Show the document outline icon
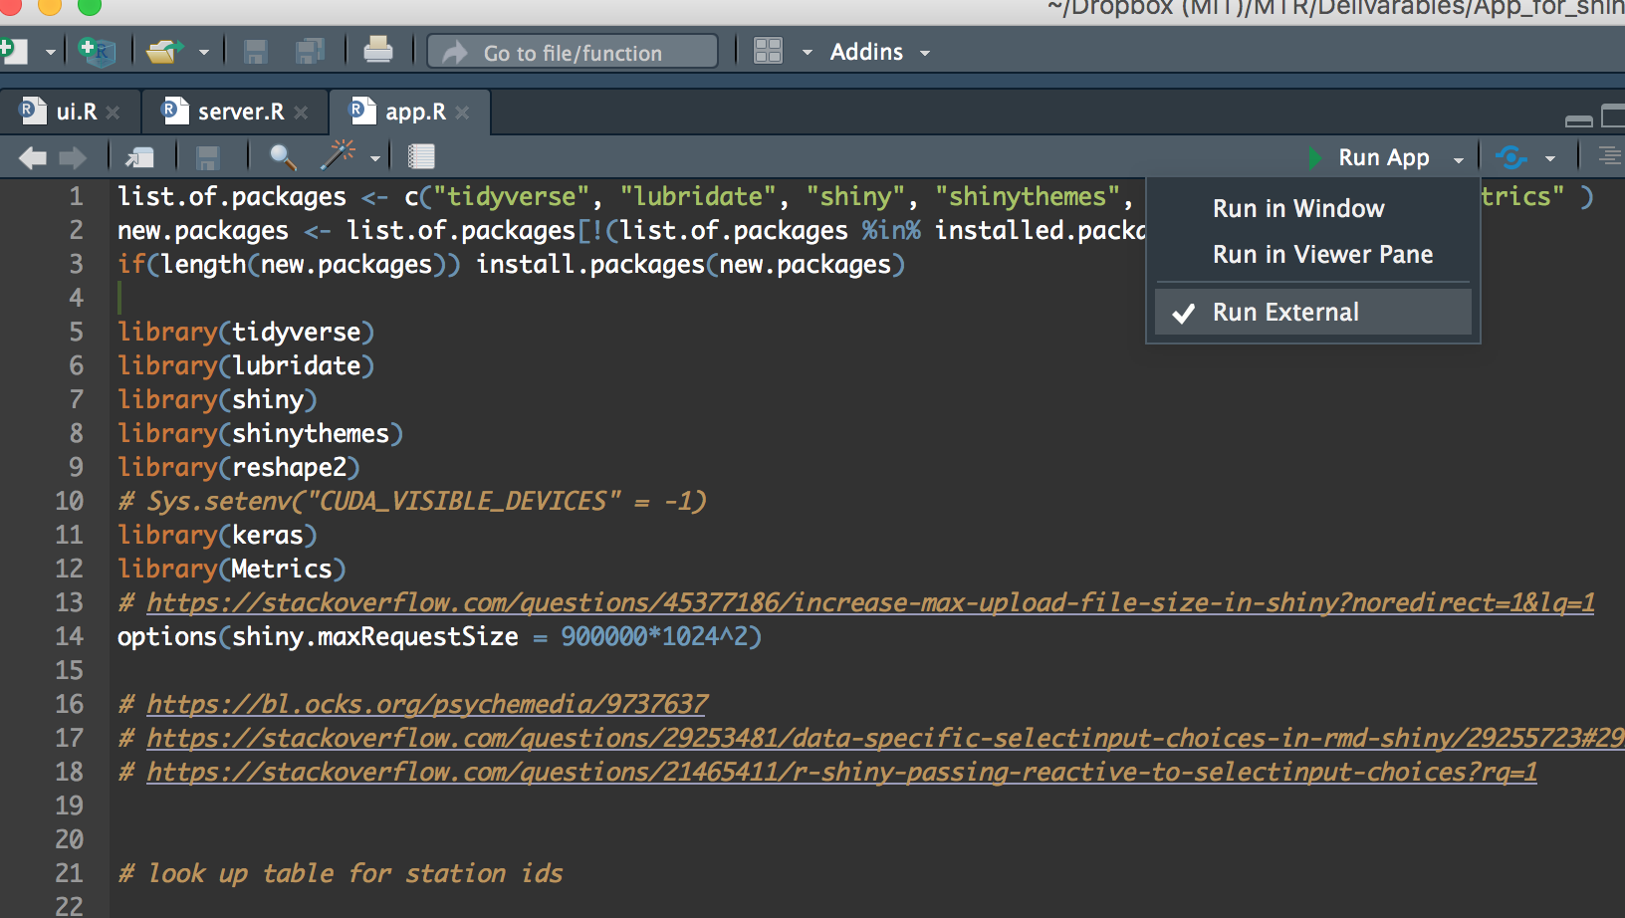 pyautogui.click(x=1609, y=156)
